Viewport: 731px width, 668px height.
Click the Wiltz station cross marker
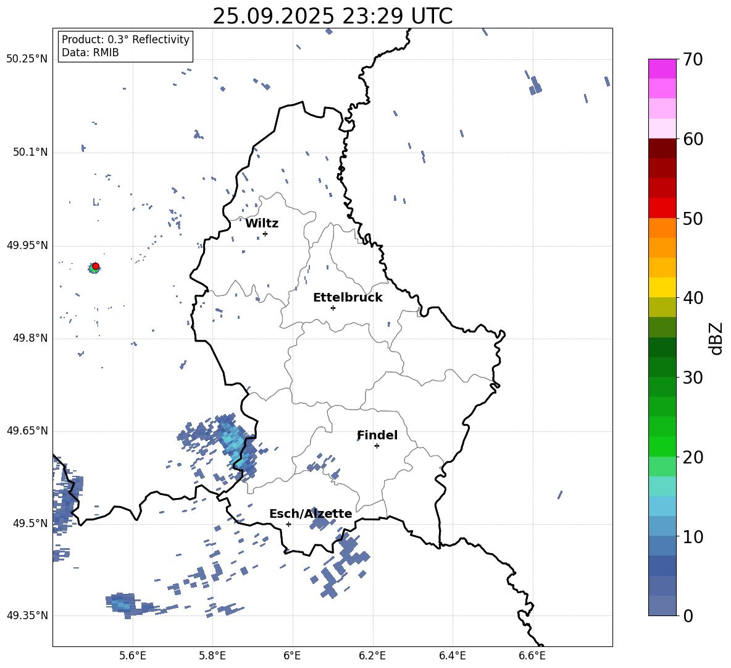click(265, 234)
